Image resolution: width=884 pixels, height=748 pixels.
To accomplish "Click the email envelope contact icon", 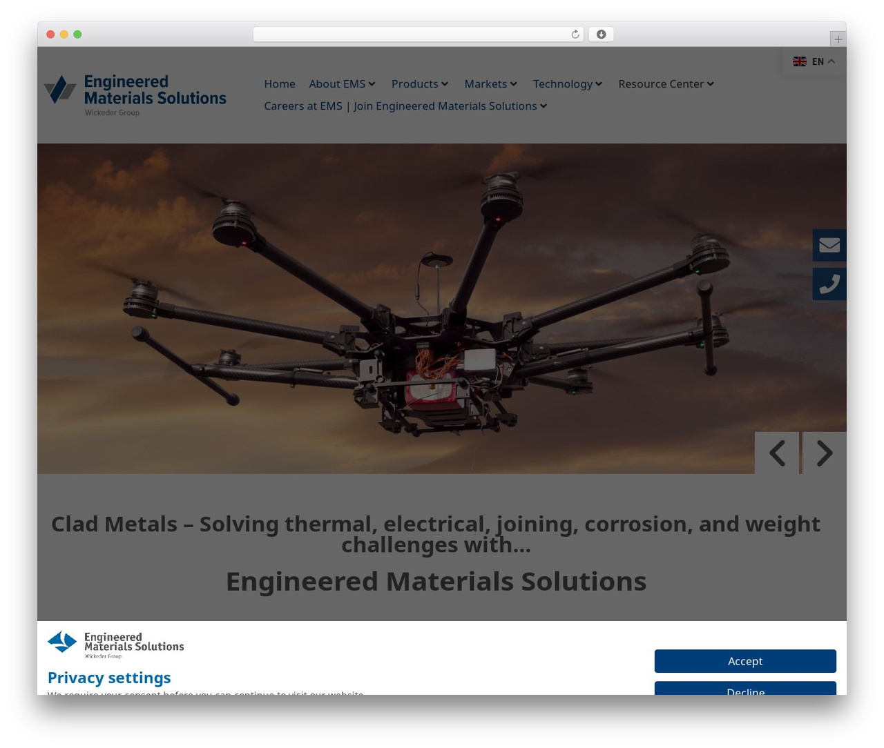I will coord(829,245).
